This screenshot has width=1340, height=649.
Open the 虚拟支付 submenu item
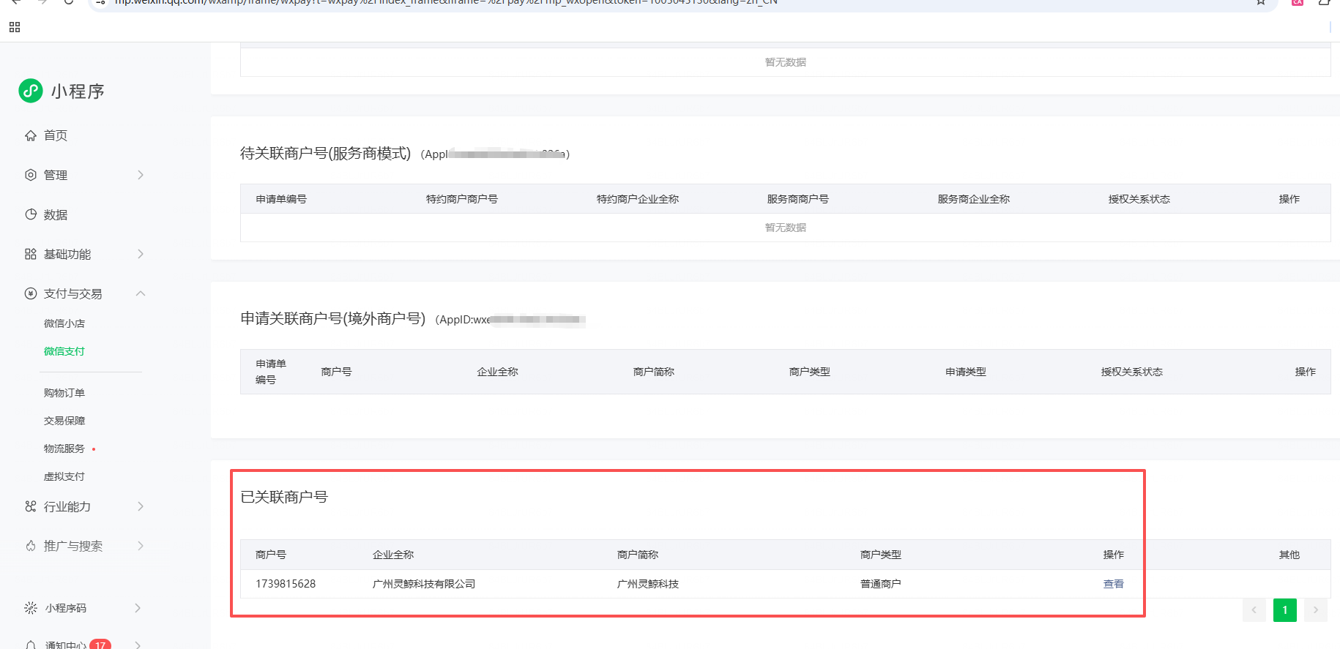click(x=64, y=476)
